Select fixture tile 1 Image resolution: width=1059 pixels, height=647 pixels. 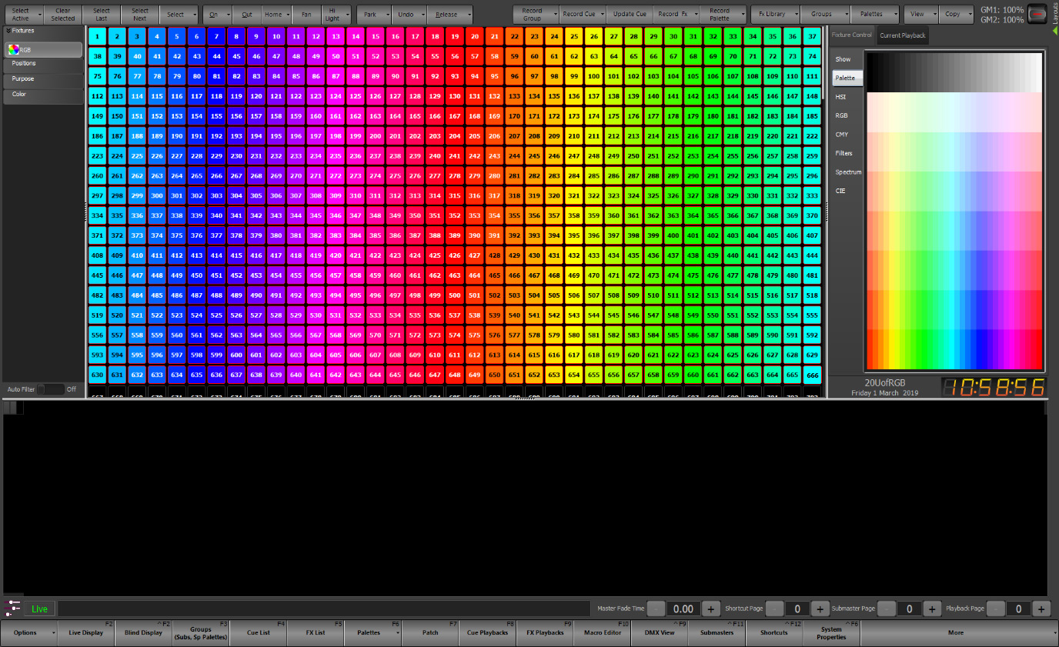(x=97, y=36)
